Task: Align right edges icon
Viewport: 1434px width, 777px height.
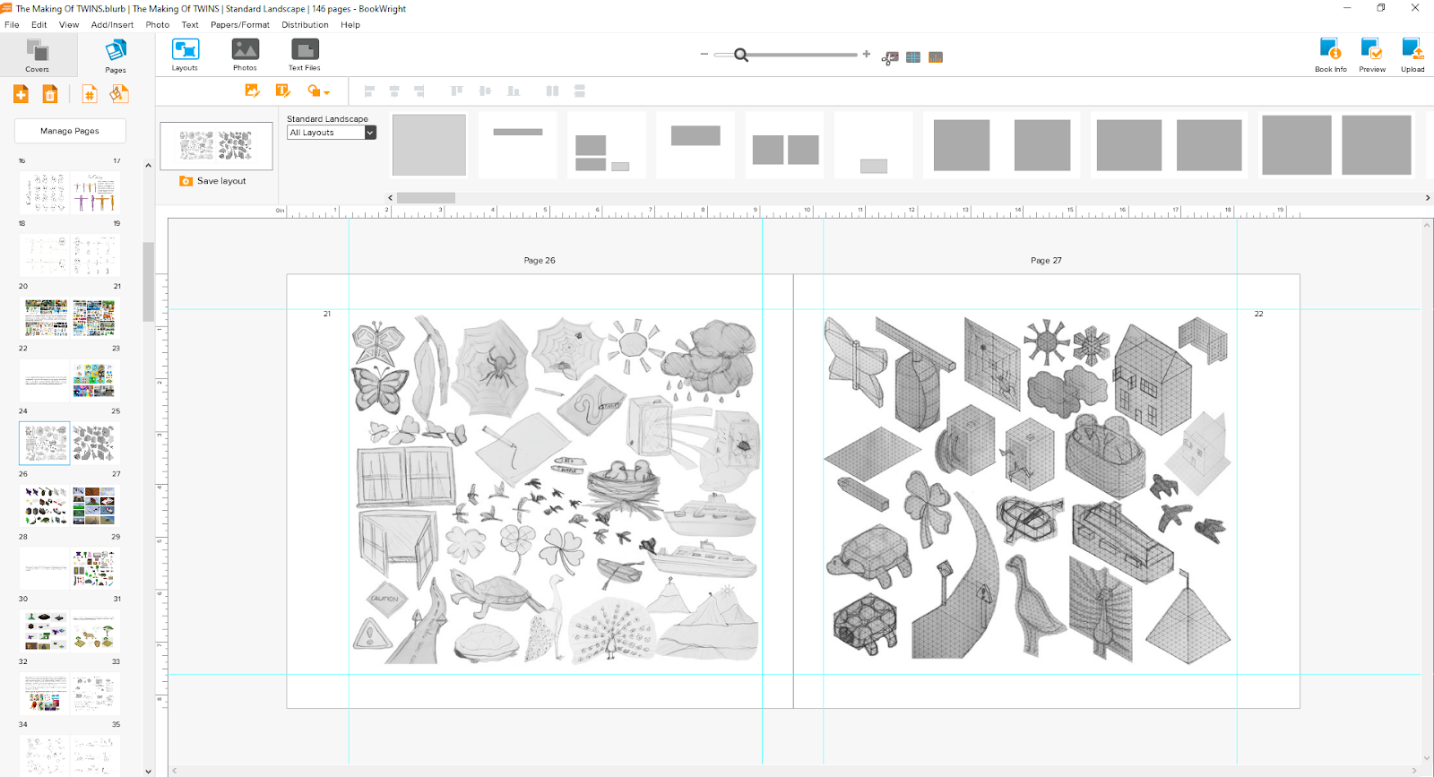Action: pyautogui.click(x=419, y=91)
